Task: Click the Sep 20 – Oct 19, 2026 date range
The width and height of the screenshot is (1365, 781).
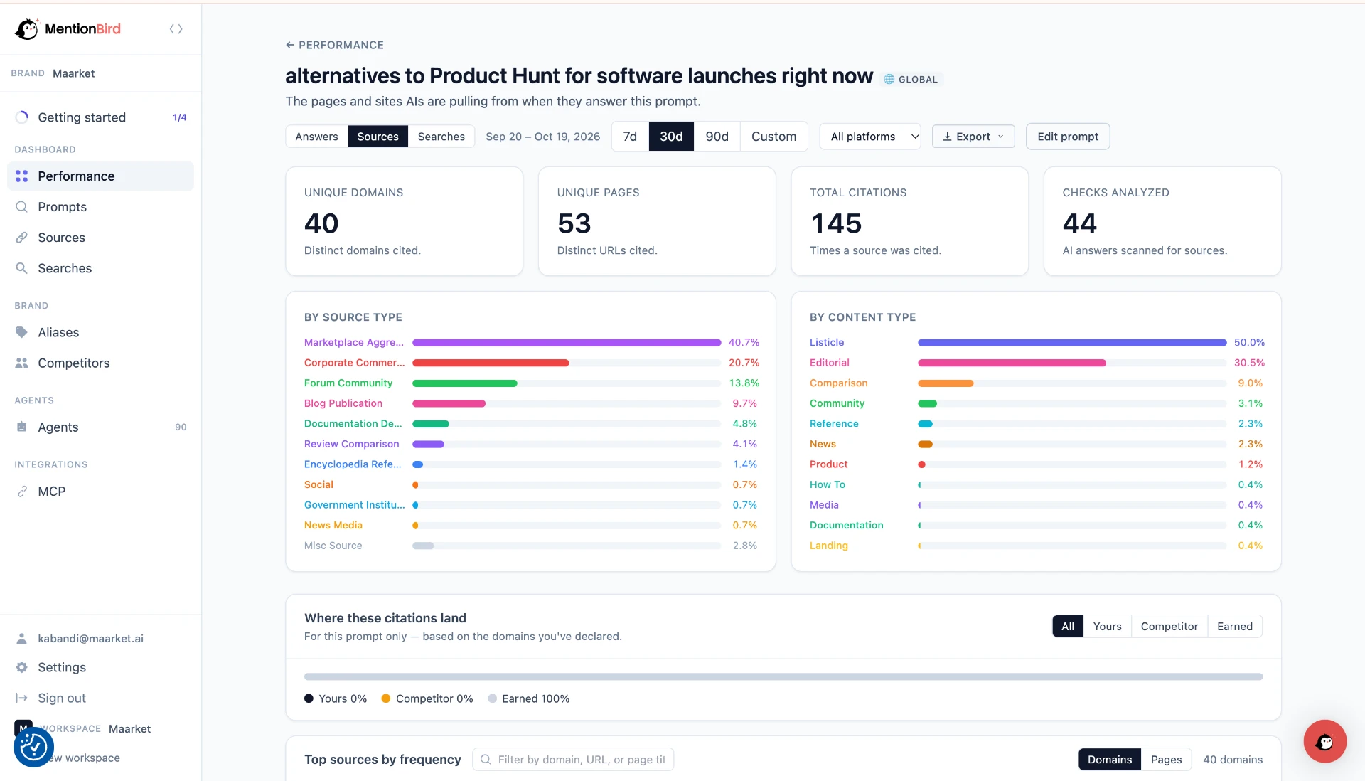Action: point(543,137)
